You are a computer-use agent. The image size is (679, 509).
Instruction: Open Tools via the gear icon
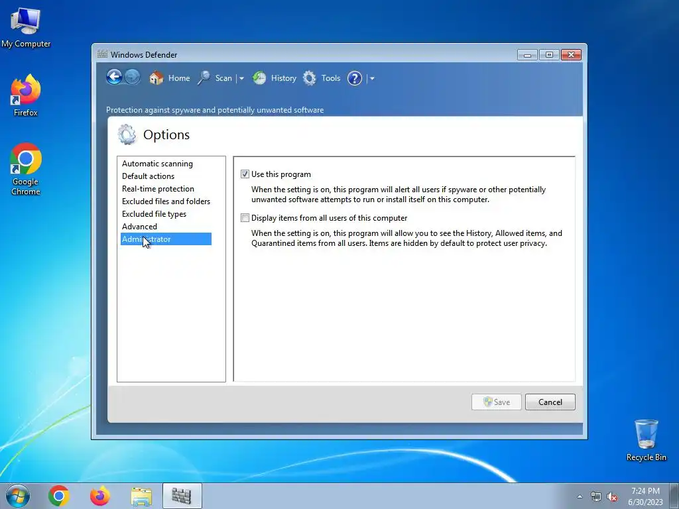(x=309, y=78)
